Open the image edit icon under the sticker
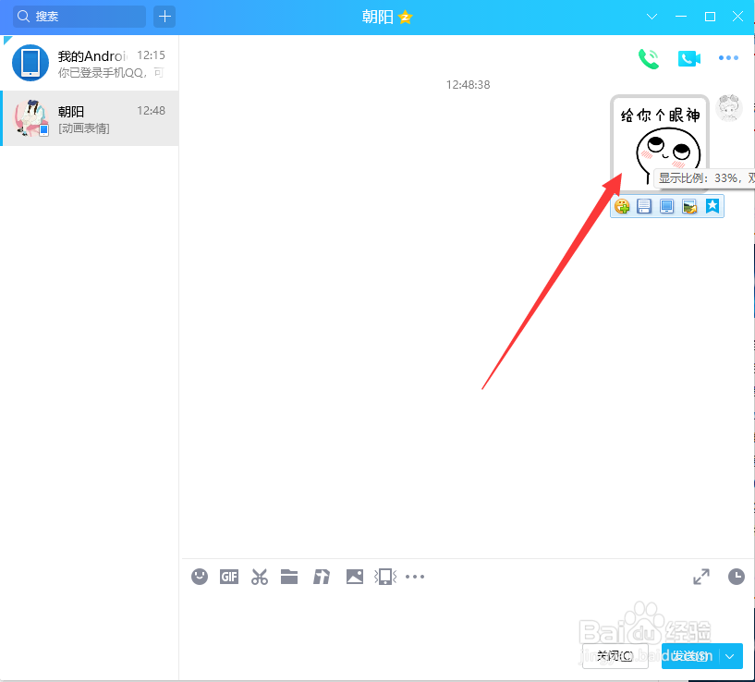This screenshot has width=755, height=682. [x=689, y=207]
